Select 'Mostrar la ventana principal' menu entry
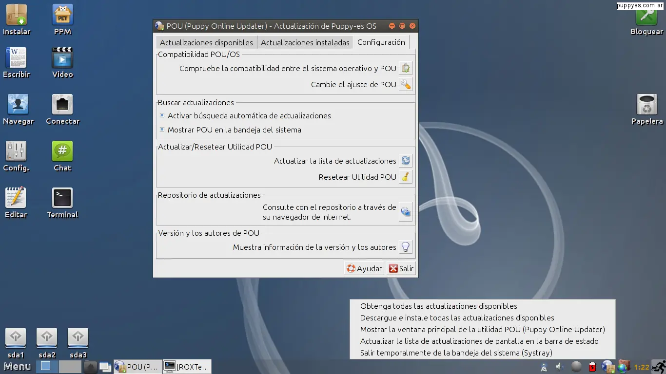 pos(483,330)
